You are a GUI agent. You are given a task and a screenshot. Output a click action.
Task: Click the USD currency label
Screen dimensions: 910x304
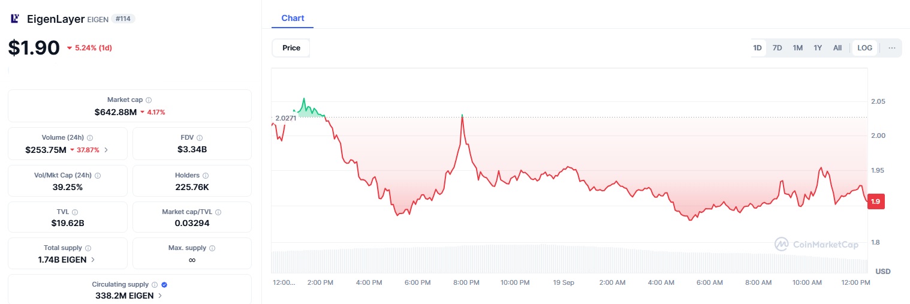point(883,272)
